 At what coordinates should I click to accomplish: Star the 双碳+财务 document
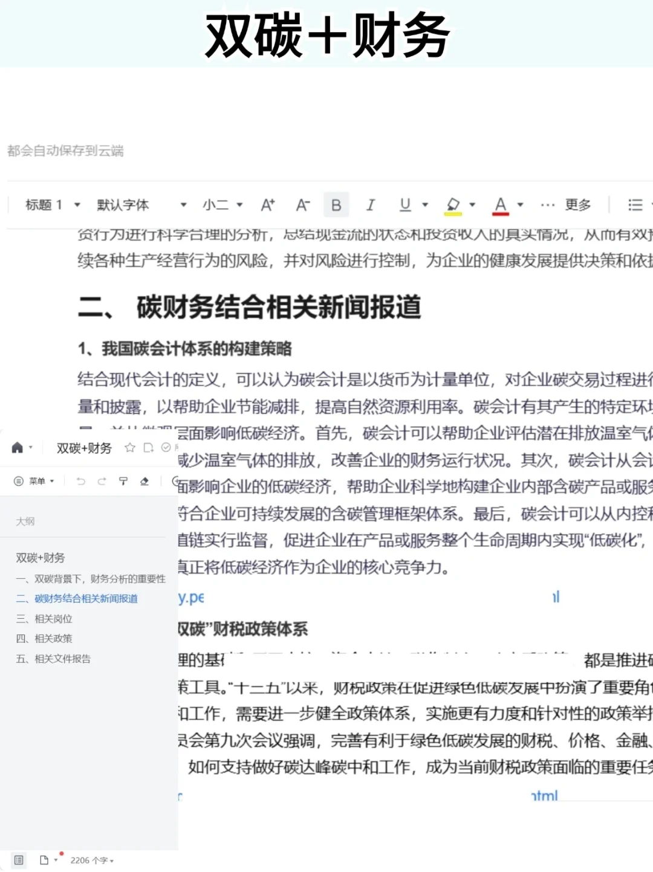tap(129, 448)
